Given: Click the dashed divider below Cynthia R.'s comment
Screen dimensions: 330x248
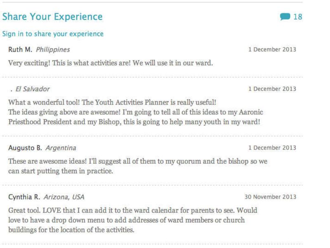Looking at the screenshot, I should pyautogui.click(x=153, y=243).
